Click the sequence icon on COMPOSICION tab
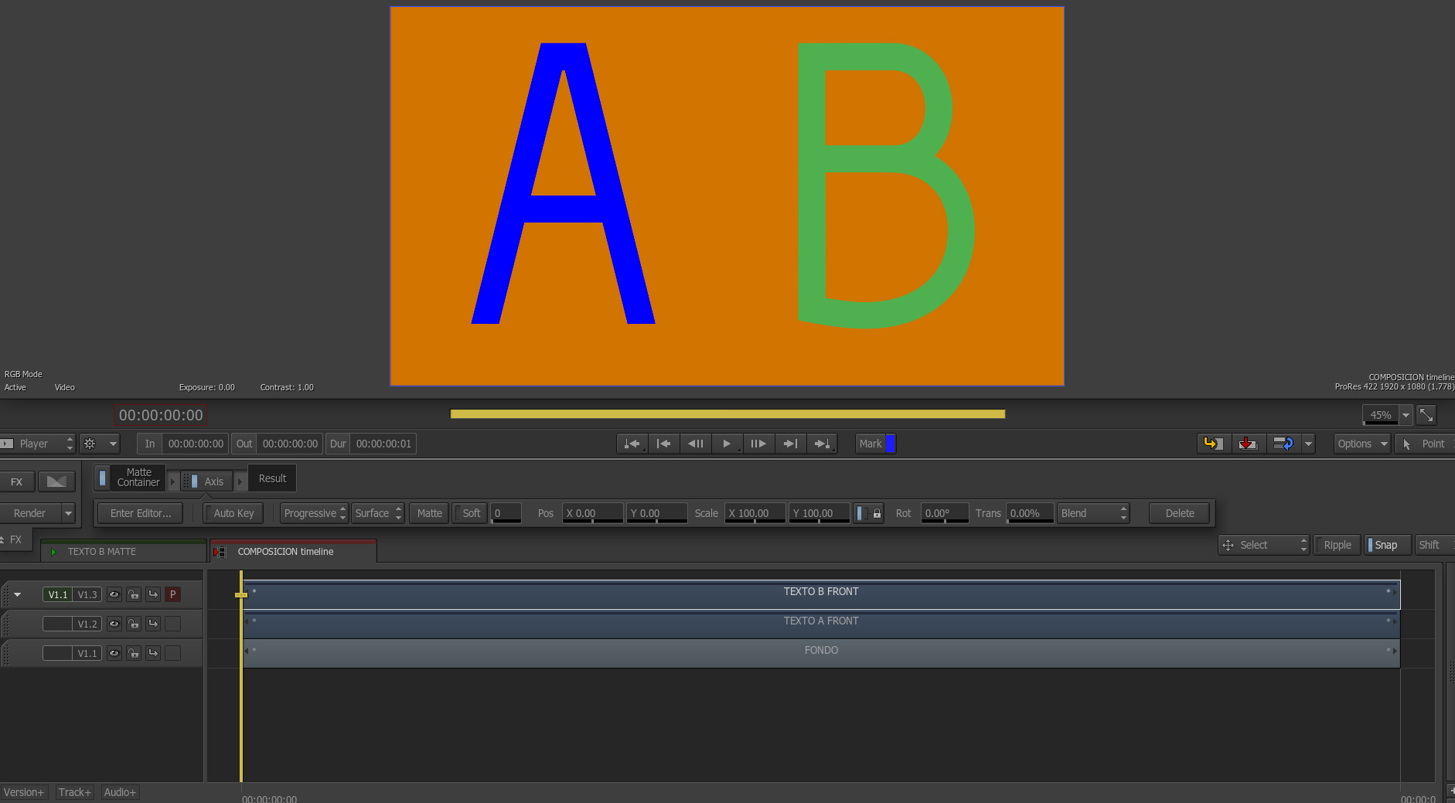The image size is (1455, 803). (220, 552)
